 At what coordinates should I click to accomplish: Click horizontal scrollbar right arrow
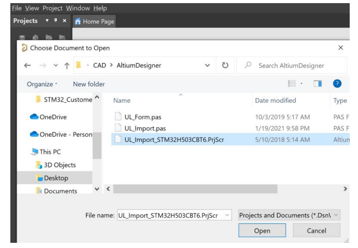(x=345, y=189)
